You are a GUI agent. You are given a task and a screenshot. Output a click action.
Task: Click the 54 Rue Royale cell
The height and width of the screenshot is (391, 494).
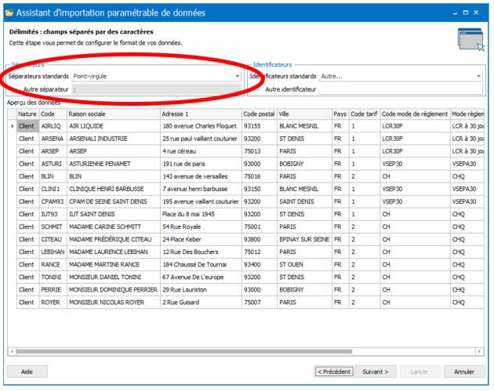pos(201,227)
